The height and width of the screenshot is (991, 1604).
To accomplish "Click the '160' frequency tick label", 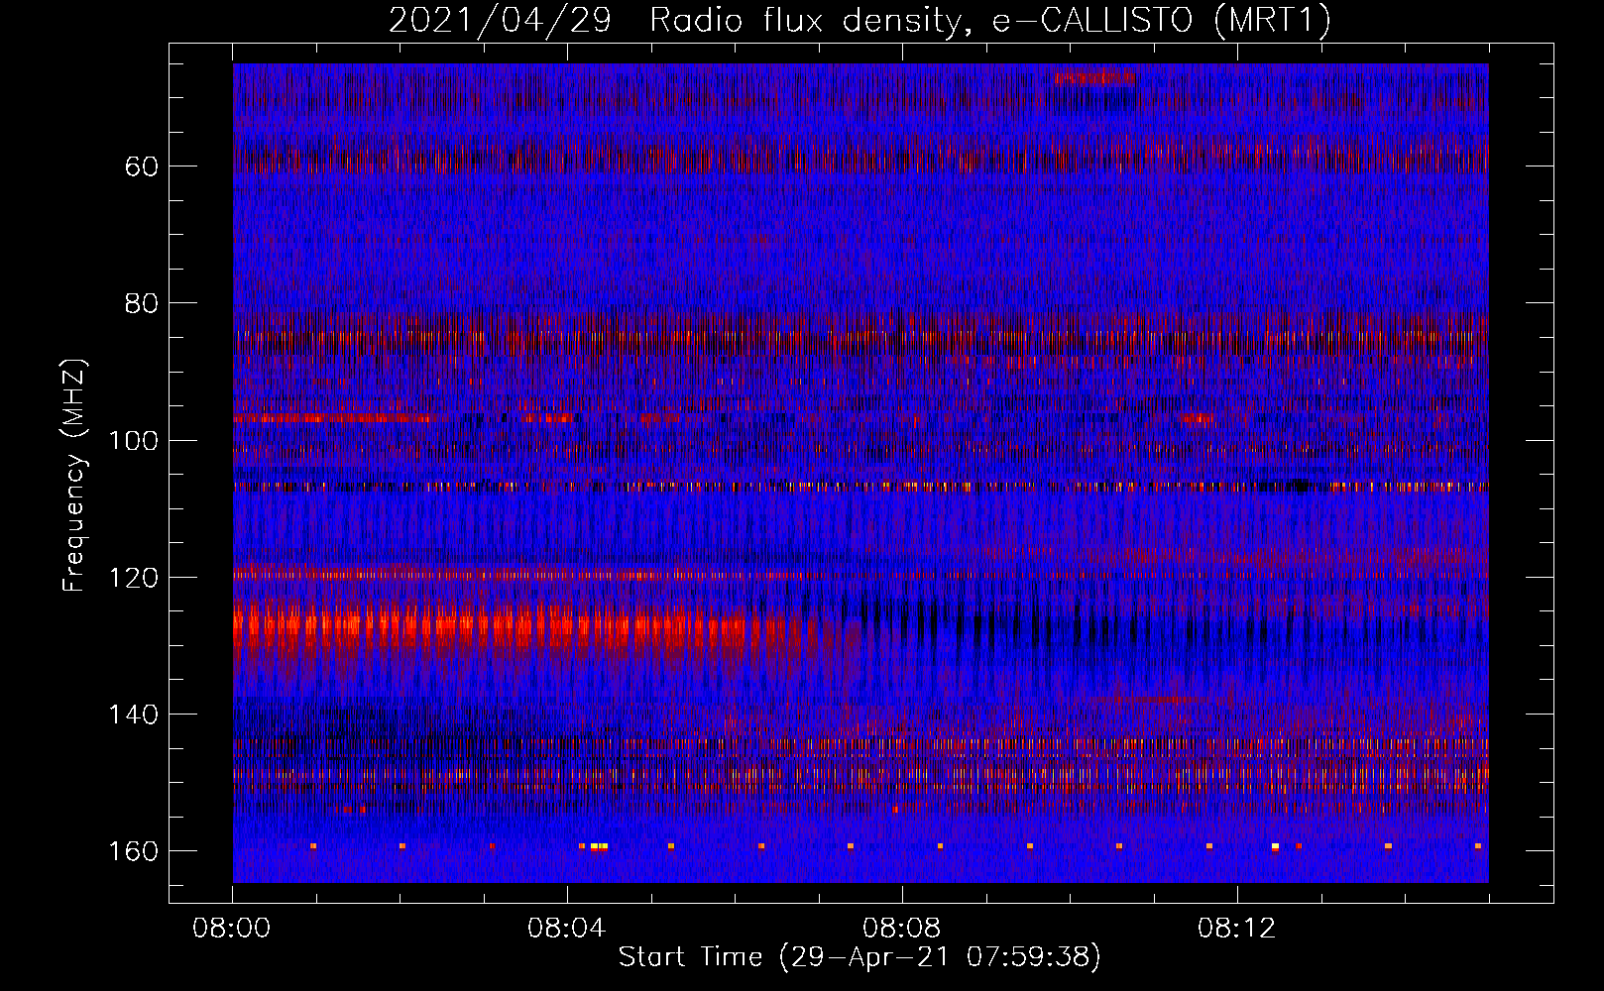I will click(133, 852).
